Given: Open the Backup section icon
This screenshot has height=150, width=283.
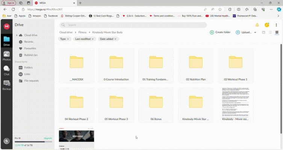Looking at the screenshot, I should click(x=6, y=85).
